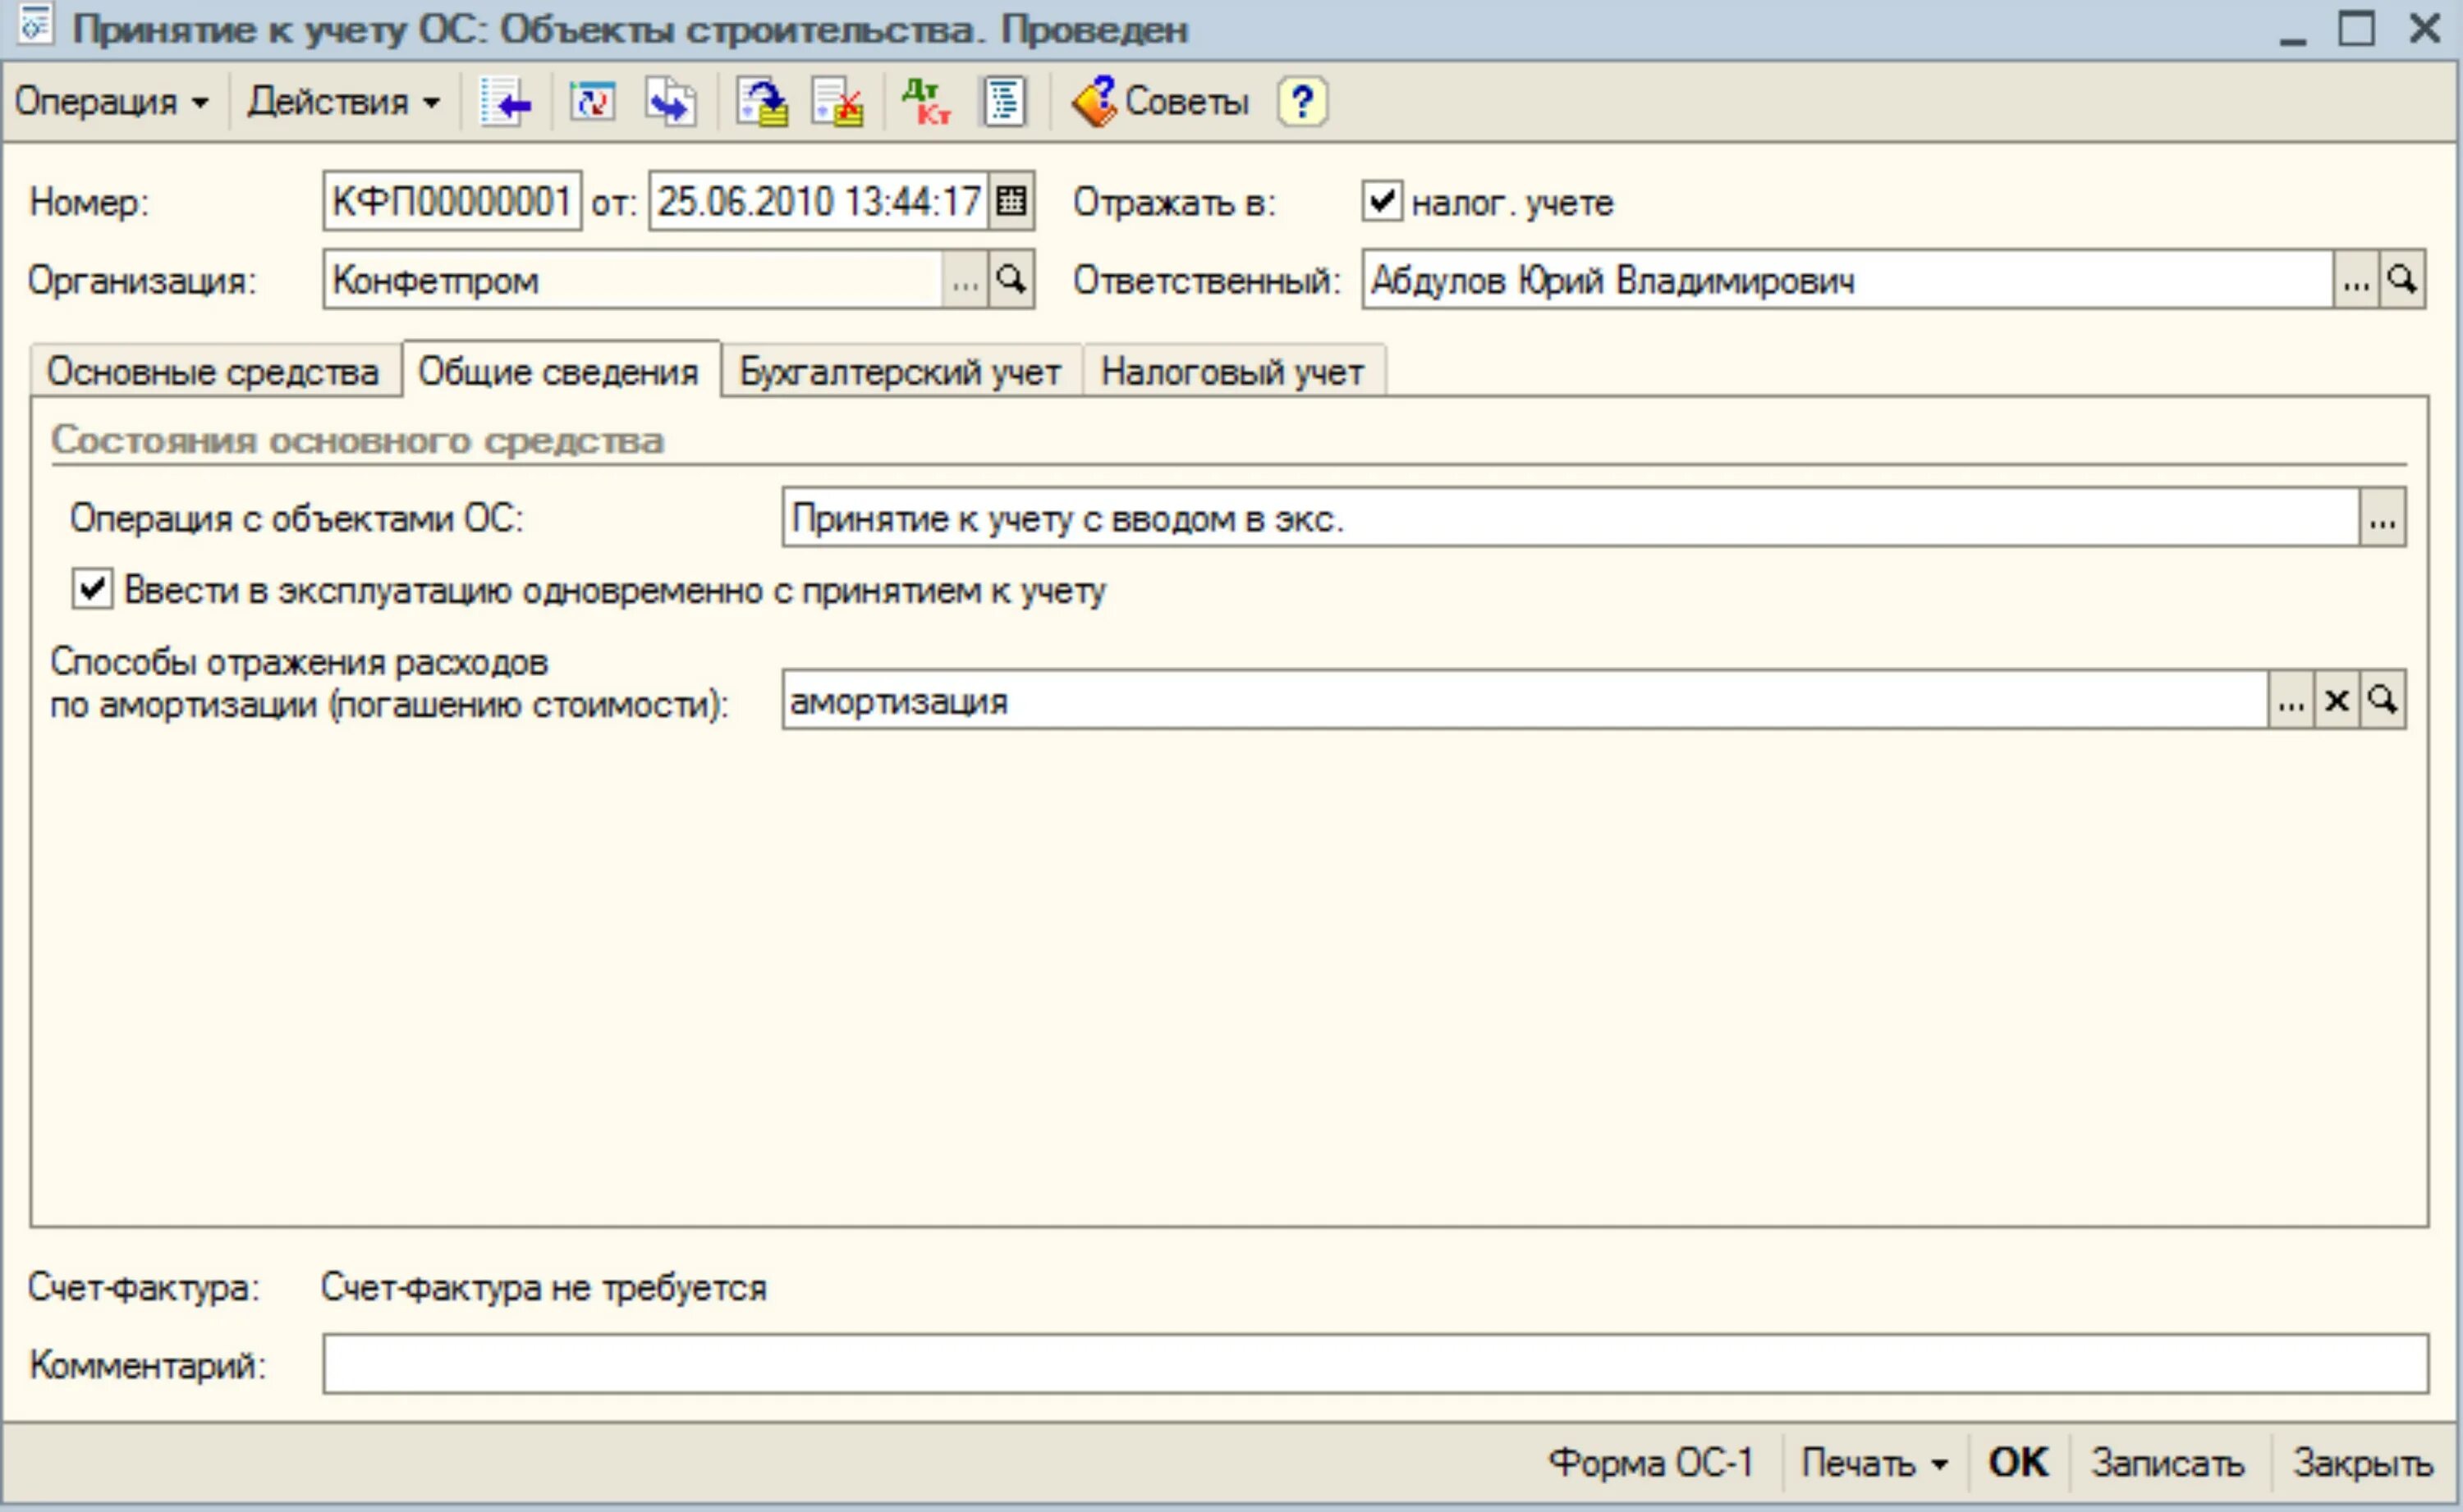This screenshot has height=1512, width=2463.
Task: Click the refresh document icon
Action: point(592,102)
